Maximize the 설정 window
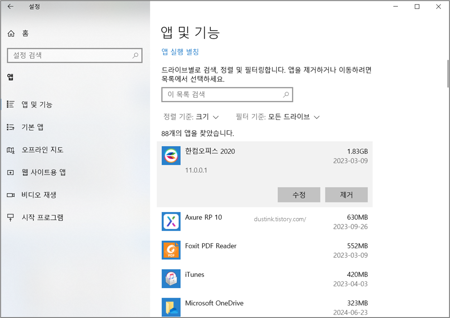Viewport: 450px width, 318px height. coord(417,6)
